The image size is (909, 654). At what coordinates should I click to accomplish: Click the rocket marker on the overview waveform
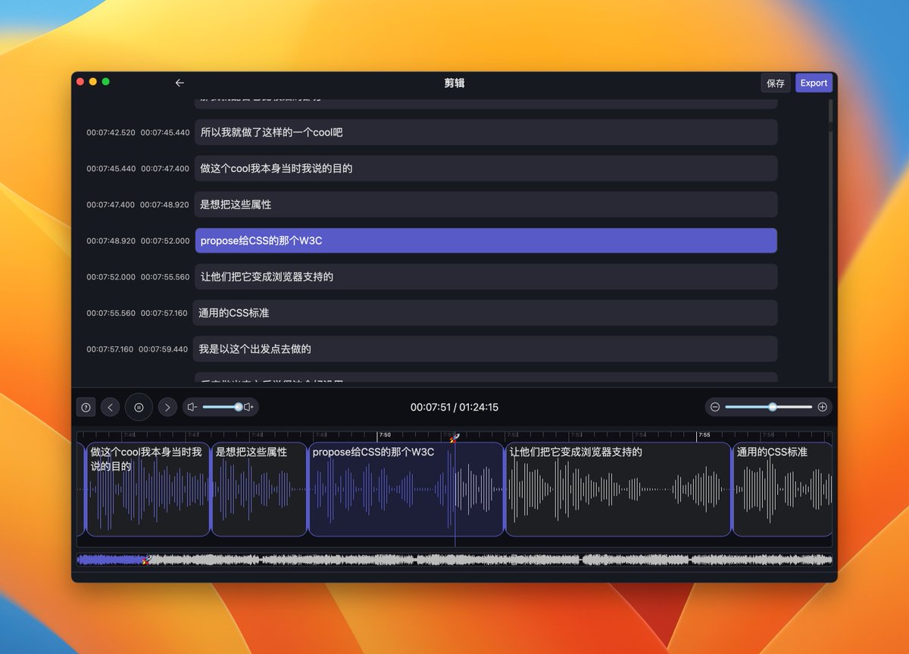tap(148, 560)
